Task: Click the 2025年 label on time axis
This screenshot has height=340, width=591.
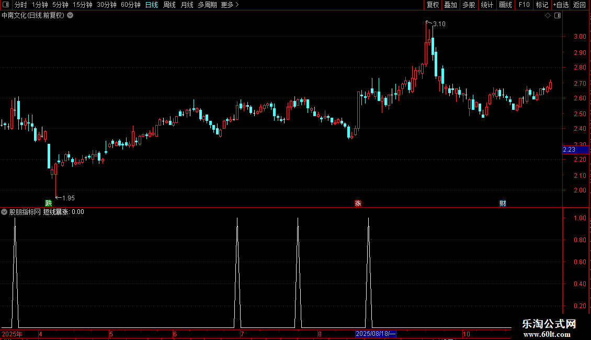Action: tap(12, 334)
